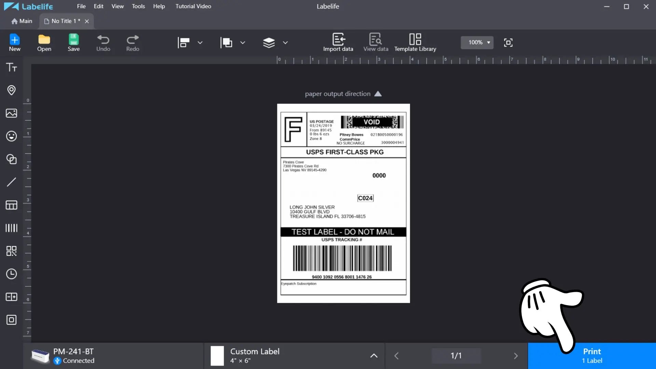Expand the layers order dropdown arrow
656x369 pixels.
(285, 43)
